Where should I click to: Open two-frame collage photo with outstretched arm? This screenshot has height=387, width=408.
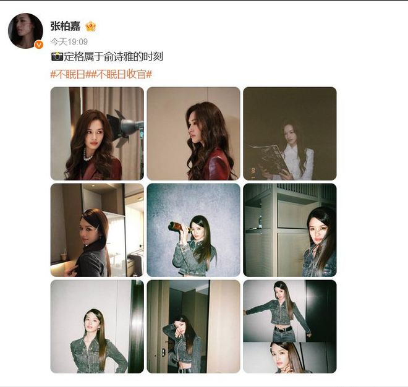click(x=289, y=326)
